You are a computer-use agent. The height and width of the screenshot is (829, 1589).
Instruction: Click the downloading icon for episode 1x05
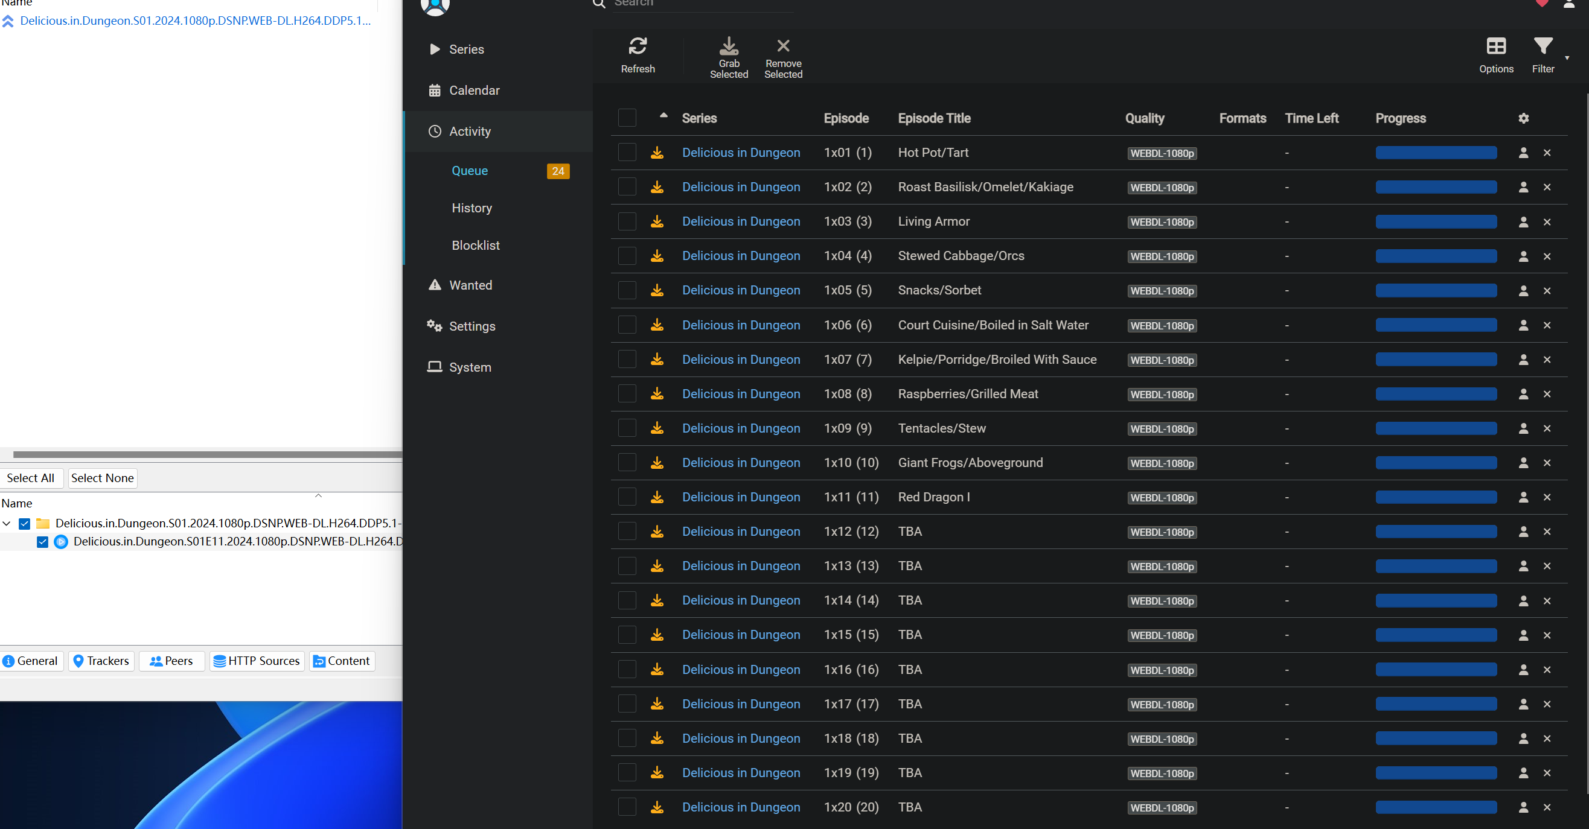point(657,290)
